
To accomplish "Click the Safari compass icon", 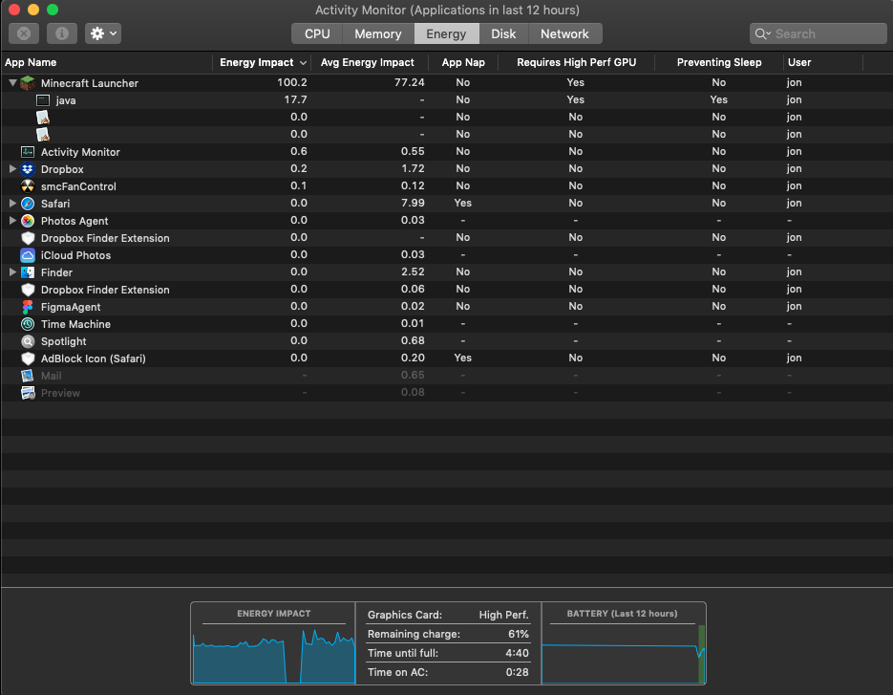I will click(28, 204).
